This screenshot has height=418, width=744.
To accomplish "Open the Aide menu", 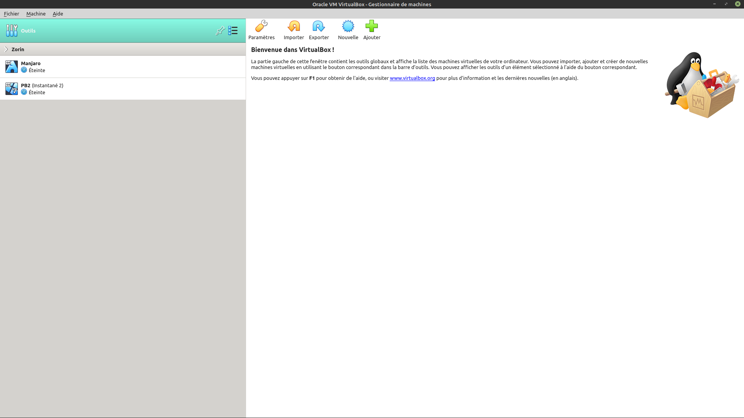I will 58,14.
